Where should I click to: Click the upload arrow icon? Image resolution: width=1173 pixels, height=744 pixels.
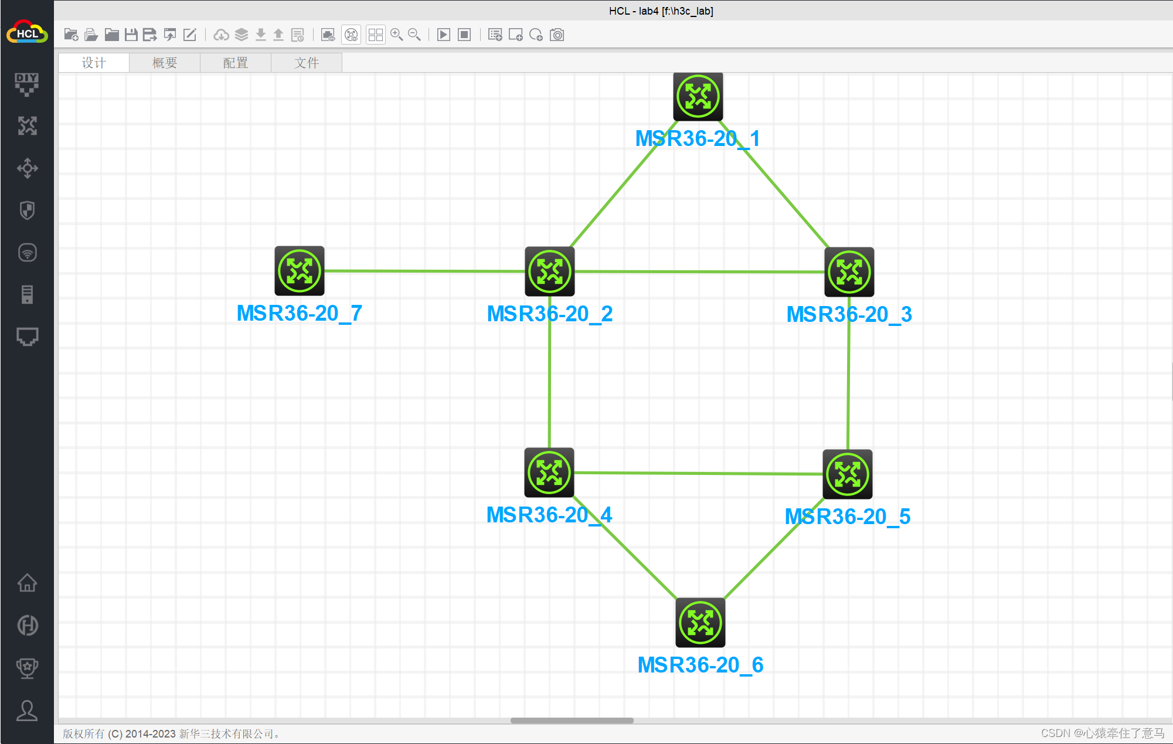278,35
